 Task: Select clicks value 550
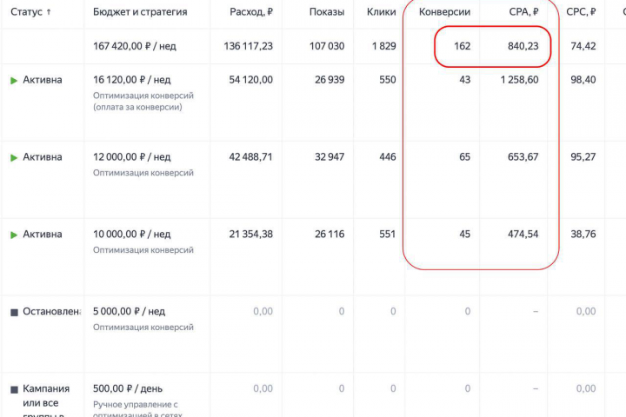tap(387, 80)
